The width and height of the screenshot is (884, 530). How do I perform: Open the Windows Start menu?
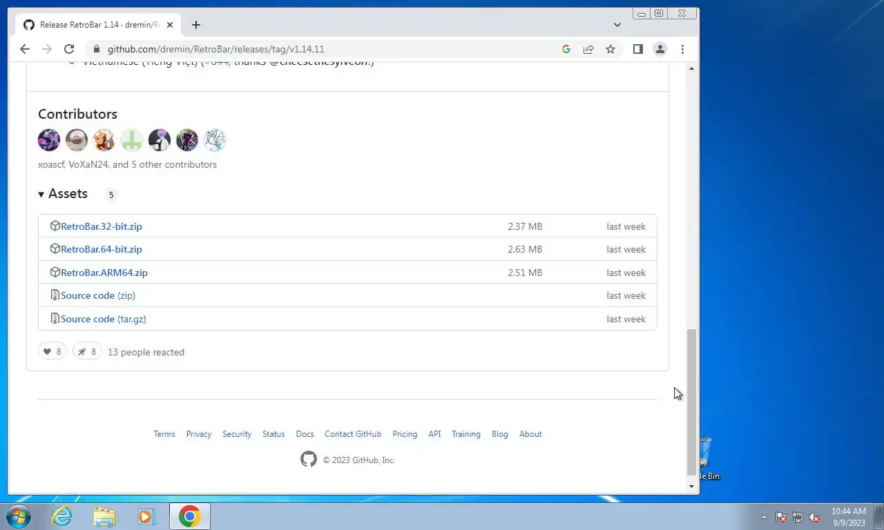[19, 516]
